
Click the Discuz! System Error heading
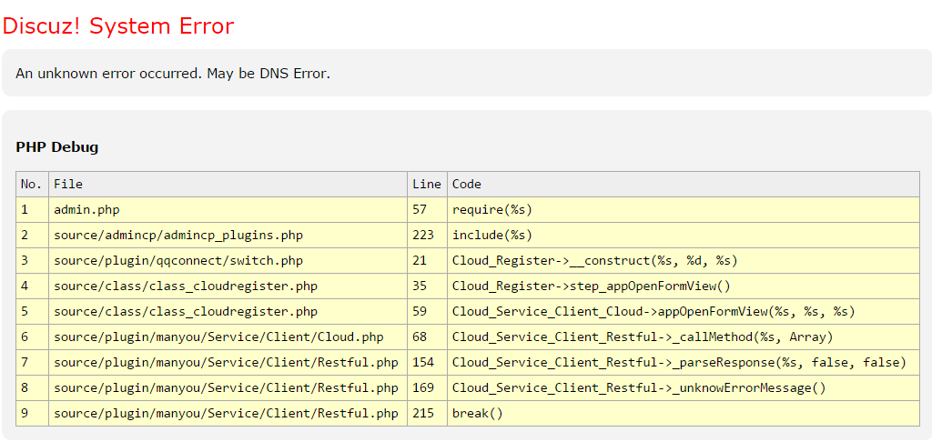point(118,26)
